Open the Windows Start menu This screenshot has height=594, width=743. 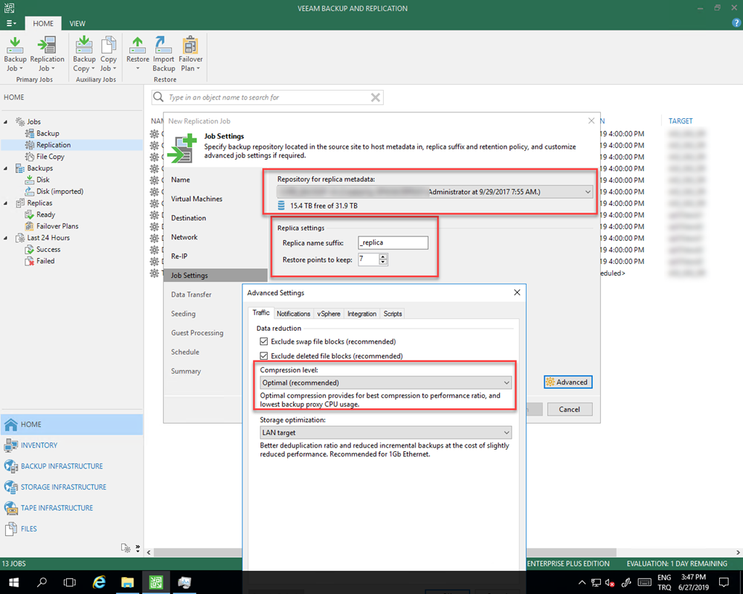tap(14, 582)
